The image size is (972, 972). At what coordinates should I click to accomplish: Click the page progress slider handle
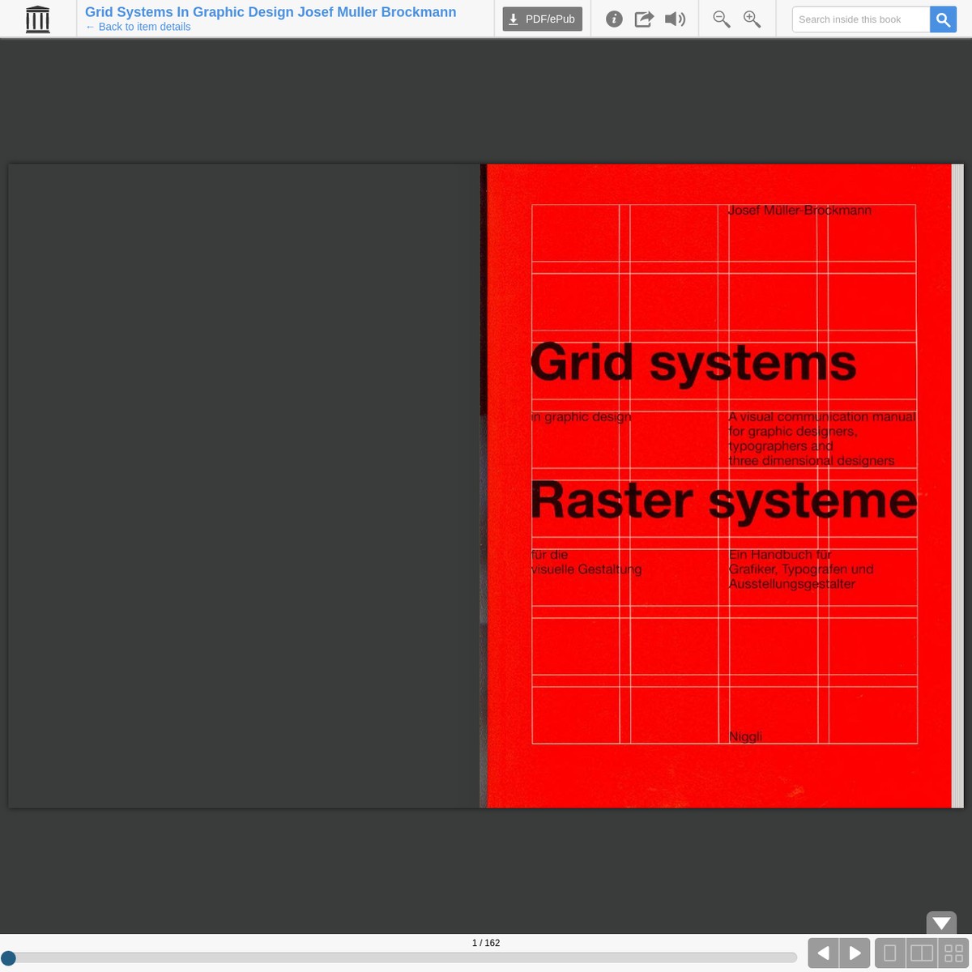8,957
